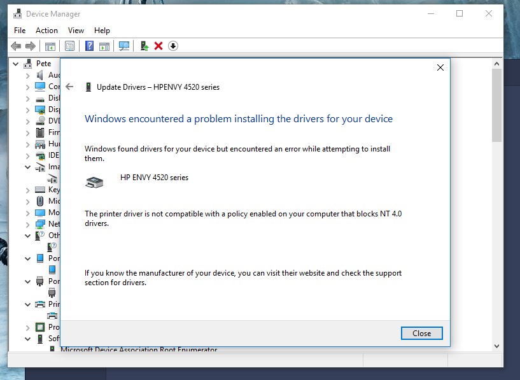Click the Back arrow in Device Manager toolbar
The width and height of the screenshot is (520, 380).
[16, 46]
